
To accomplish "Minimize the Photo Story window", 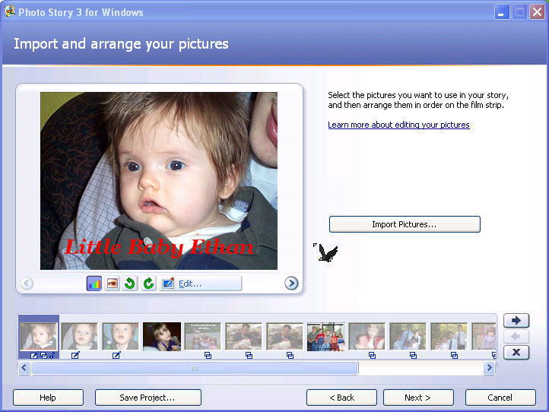I will [x=501, y=12].
